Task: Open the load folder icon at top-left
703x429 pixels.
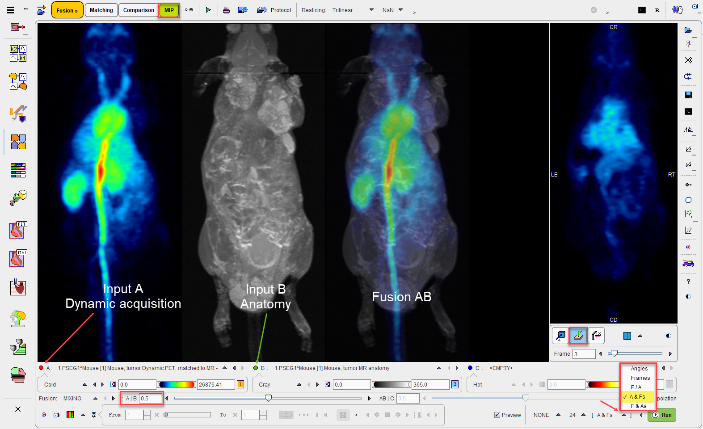Action: (x=42, y=10)
